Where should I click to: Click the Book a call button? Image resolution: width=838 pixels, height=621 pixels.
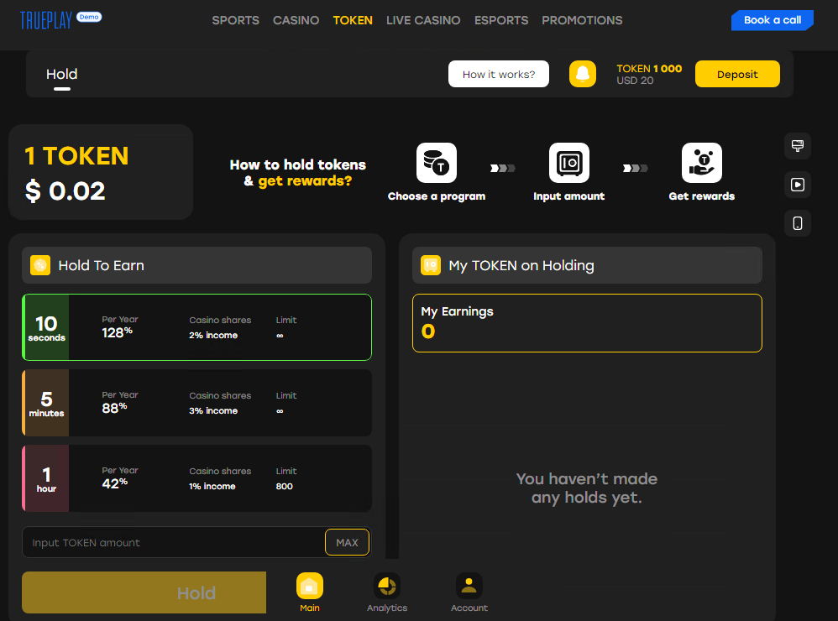coord(773,20)
